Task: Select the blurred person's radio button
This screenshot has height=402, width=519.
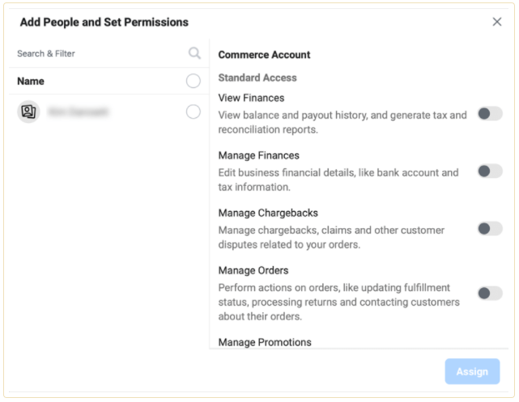Action: [194, 112]
